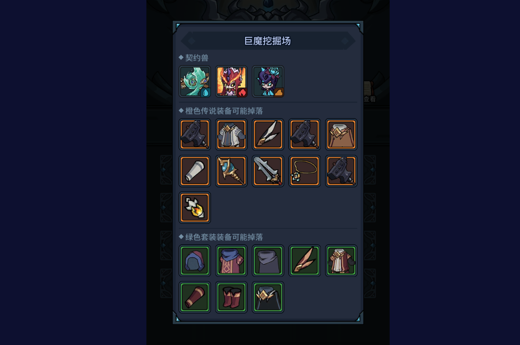Screen dimensions: 520x345
Task: Select the red fire-element contract beast
Action: coord(232,81)
